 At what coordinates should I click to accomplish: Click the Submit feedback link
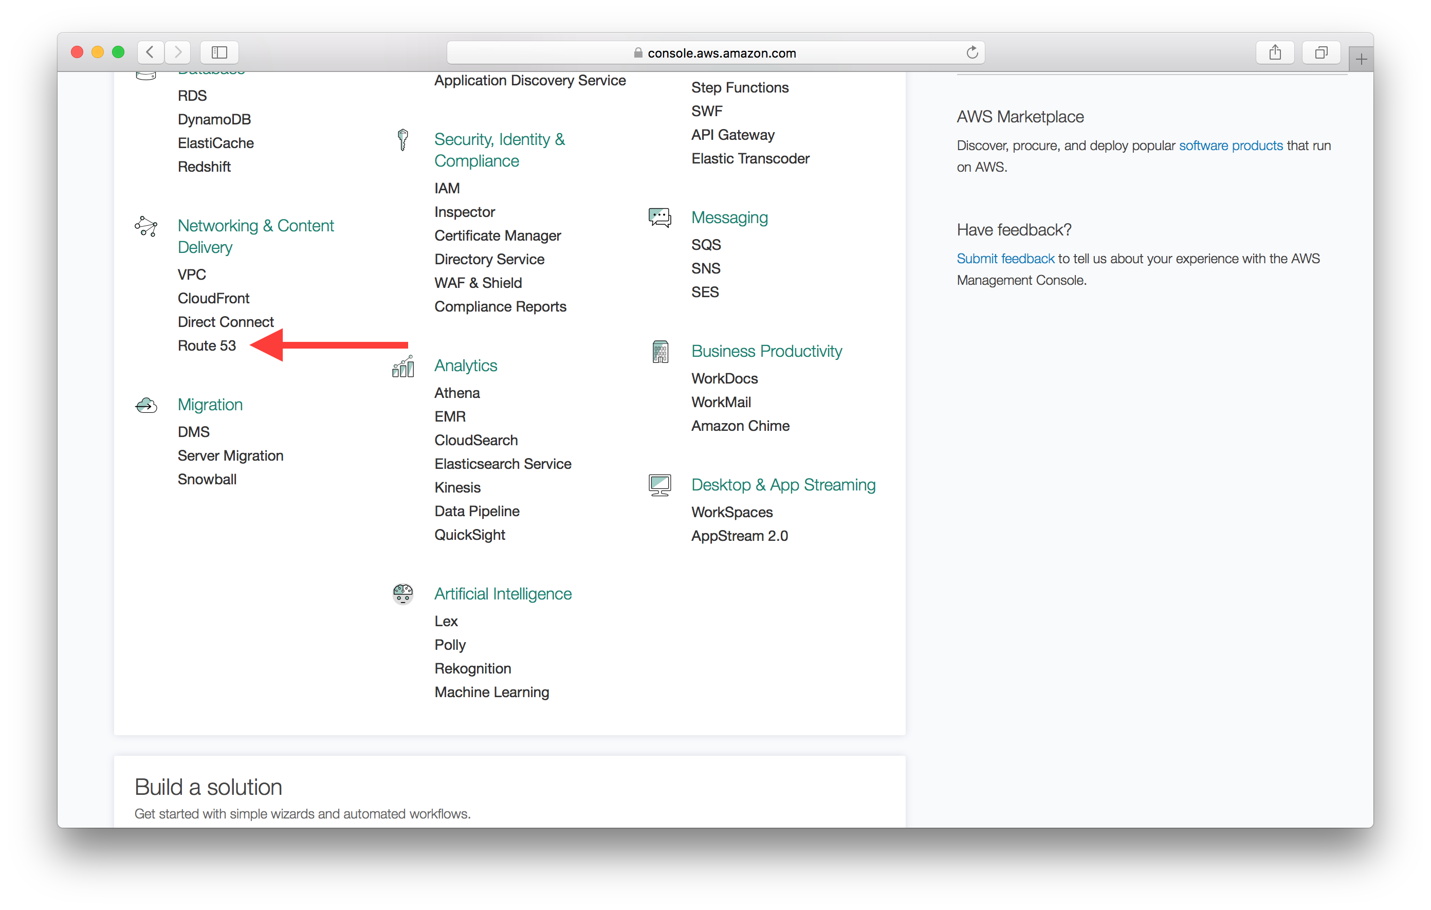point(1005,259)
